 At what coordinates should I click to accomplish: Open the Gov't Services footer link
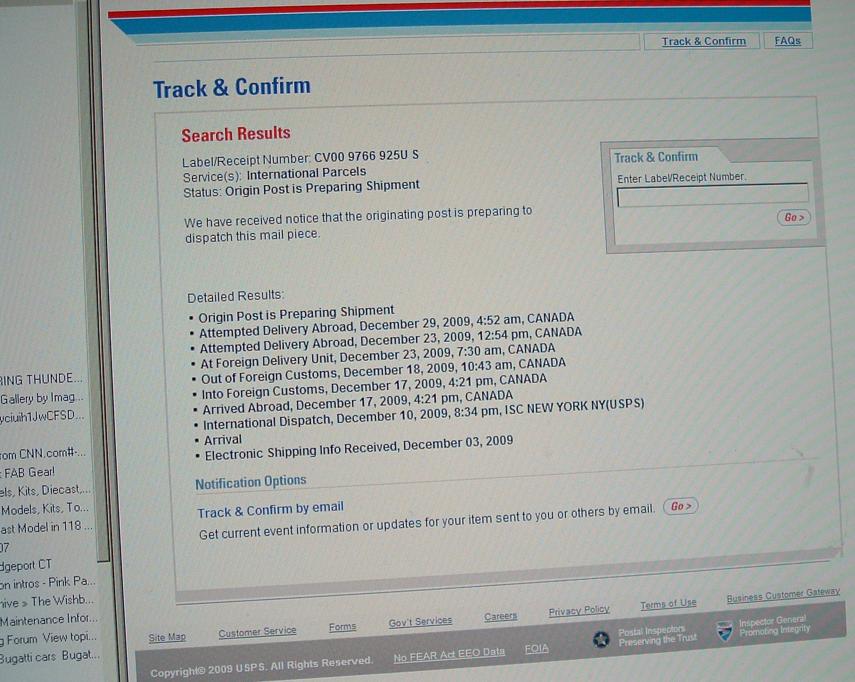pyautogui.click(x=420, y=622)
